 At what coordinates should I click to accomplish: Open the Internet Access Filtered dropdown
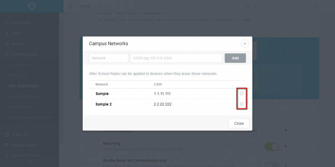click(x=261, y=131)
